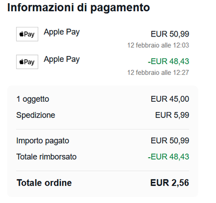Viewport: 216px width, 203px height.
Task: Click the first Apple Pay icon
Action: 27,34
